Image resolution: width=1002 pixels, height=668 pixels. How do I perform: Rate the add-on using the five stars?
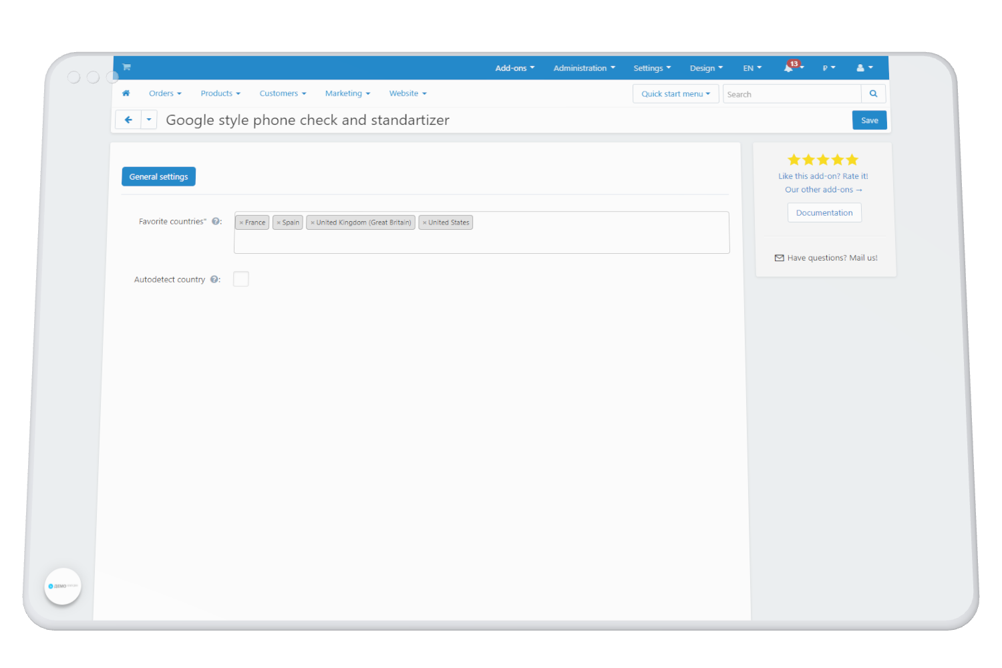tap(822, 160)
